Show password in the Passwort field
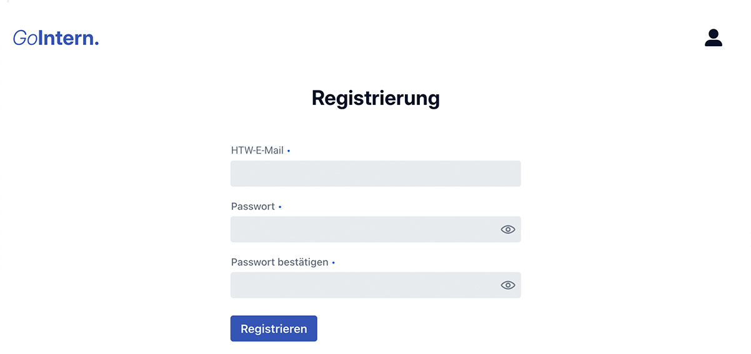 [x=508, y=230]
